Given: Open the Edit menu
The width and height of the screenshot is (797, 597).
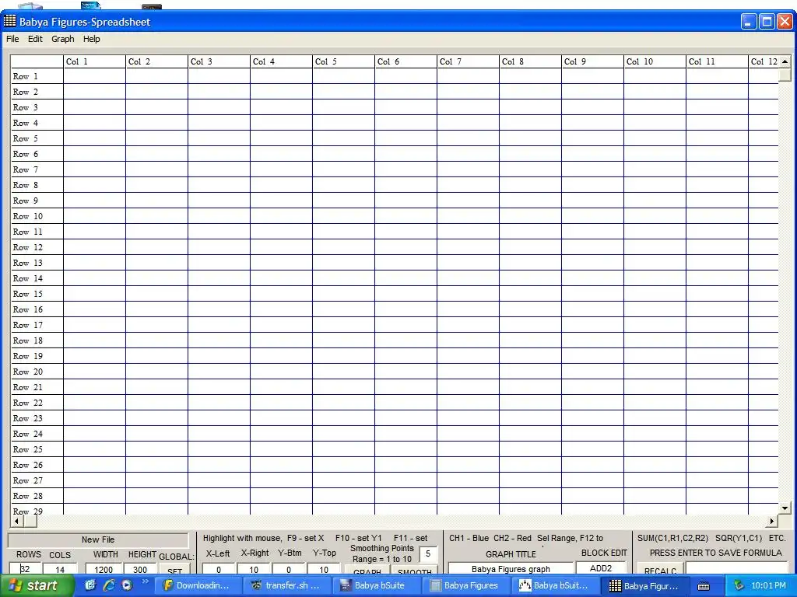Looking at the screenshot, I should pos(35,39).
